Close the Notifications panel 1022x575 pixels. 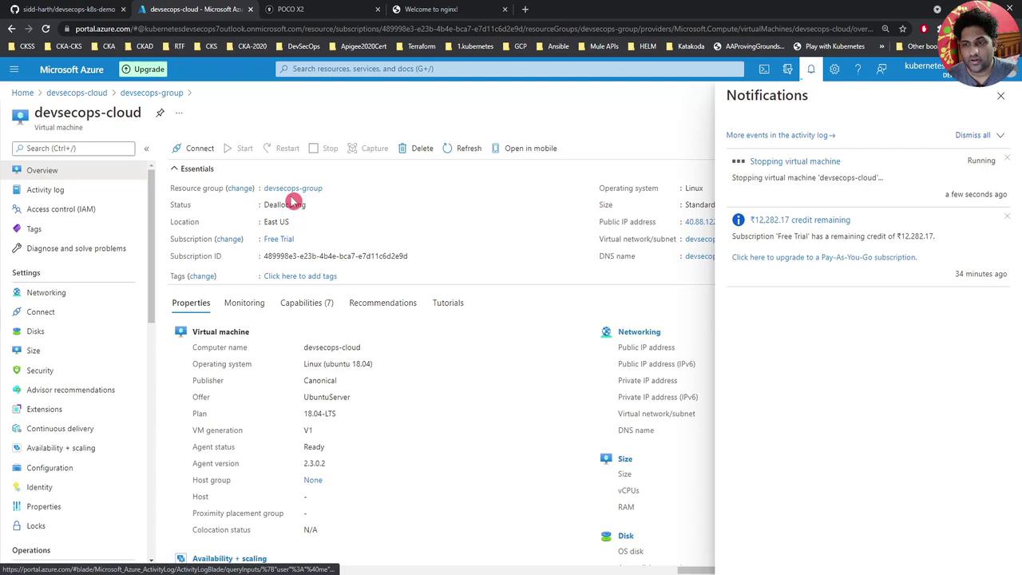(x=1000, y=96)
